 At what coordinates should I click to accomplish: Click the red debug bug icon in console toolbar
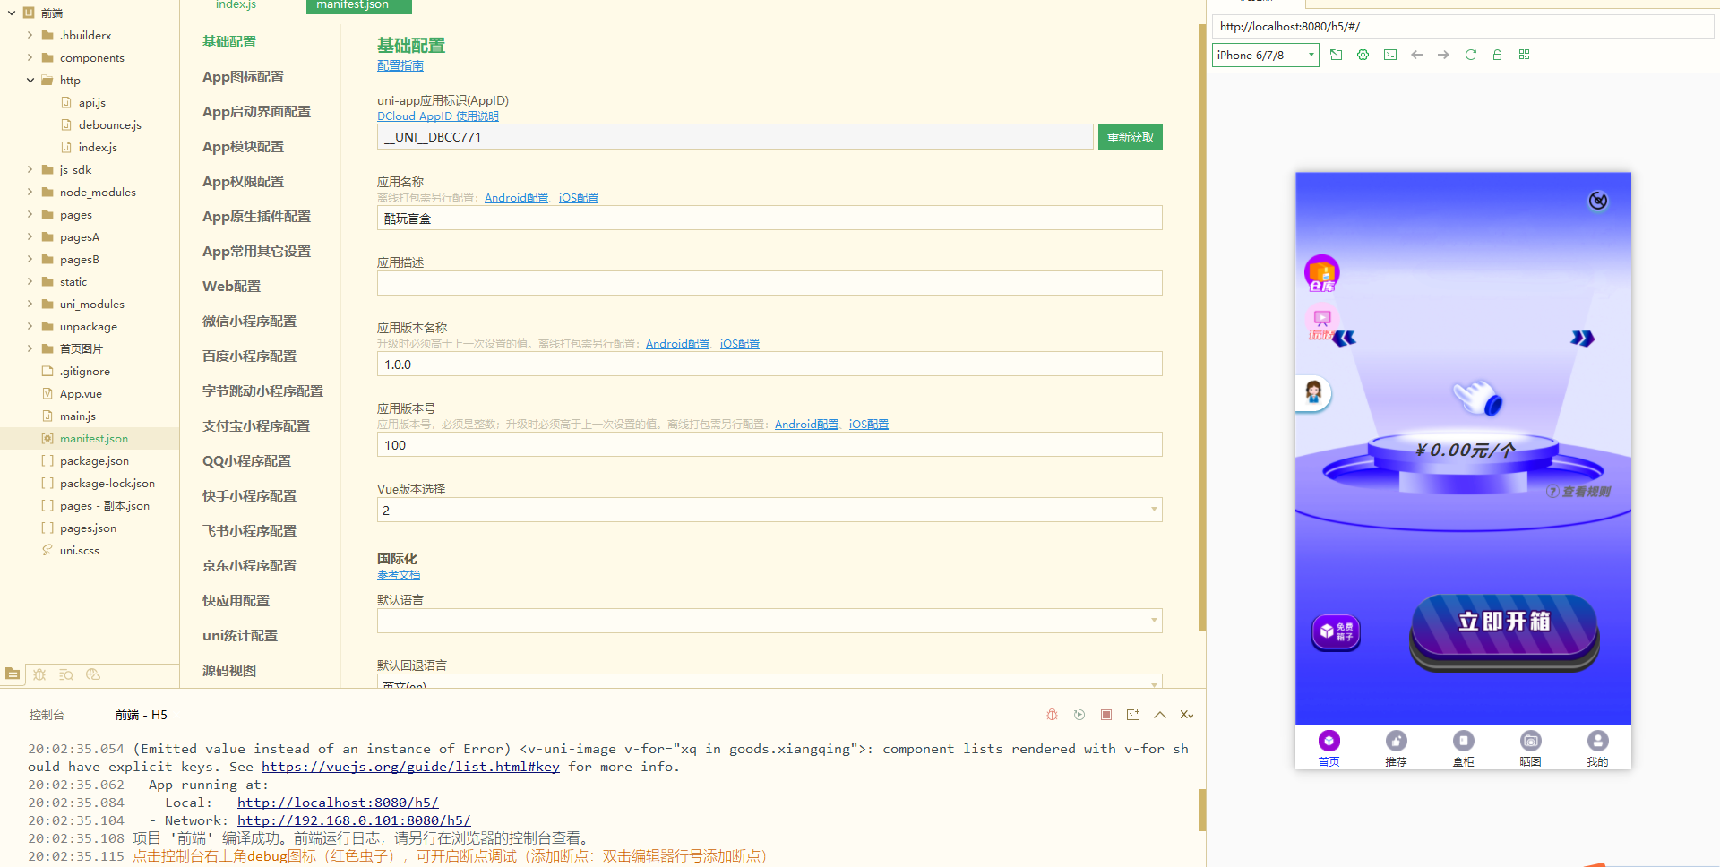point(1052,715)
